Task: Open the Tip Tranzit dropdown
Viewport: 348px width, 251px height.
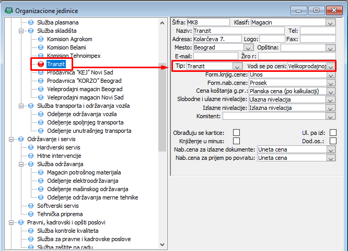Action: coord(238,66)
